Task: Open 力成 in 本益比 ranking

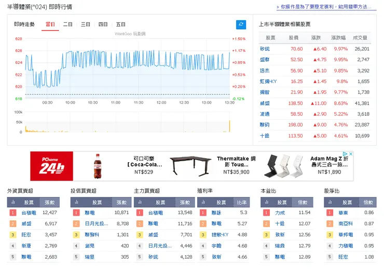Action: (x=280, y=213)
